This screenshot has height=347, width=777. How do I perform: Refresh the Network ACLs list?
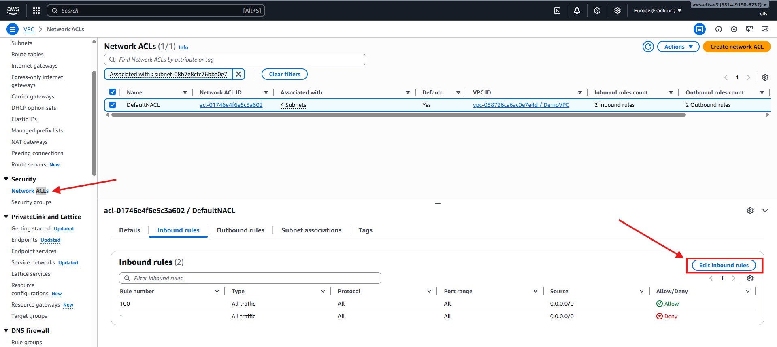click(x=648, y=47)
